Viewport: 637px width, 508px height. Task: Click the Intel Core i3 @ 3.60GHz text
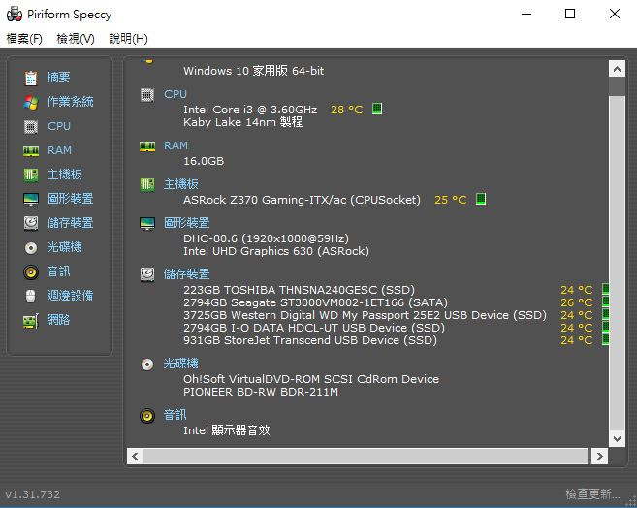coord(250,110)
